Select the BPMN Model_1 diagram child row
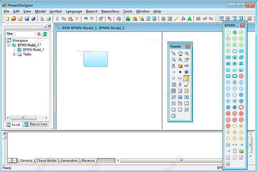Screen dimensions: 257x172 [31, 50]
